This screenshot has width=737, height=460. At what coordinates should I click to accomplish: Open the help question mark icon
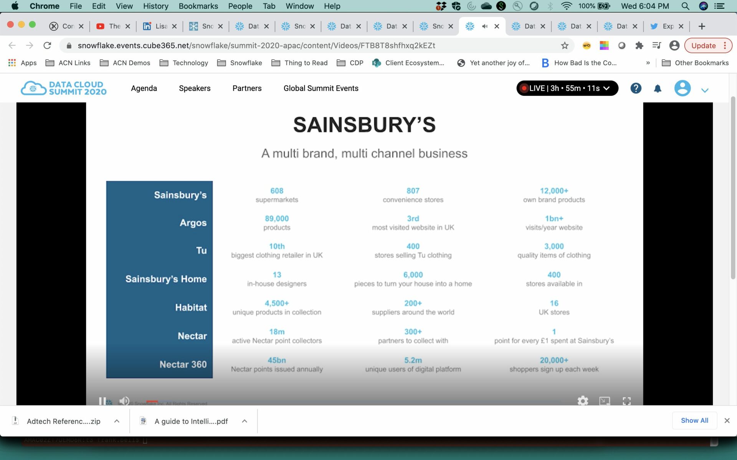[x=636, y=88]
